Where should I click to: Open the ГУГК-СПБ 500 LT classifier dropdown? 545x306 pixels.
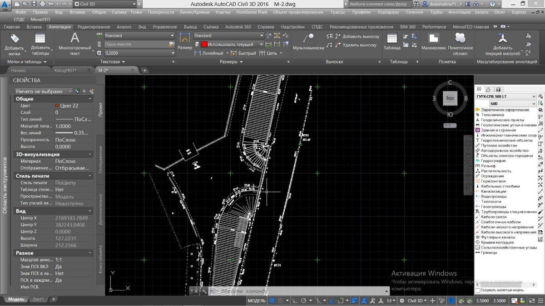click(x=505, y=96)
